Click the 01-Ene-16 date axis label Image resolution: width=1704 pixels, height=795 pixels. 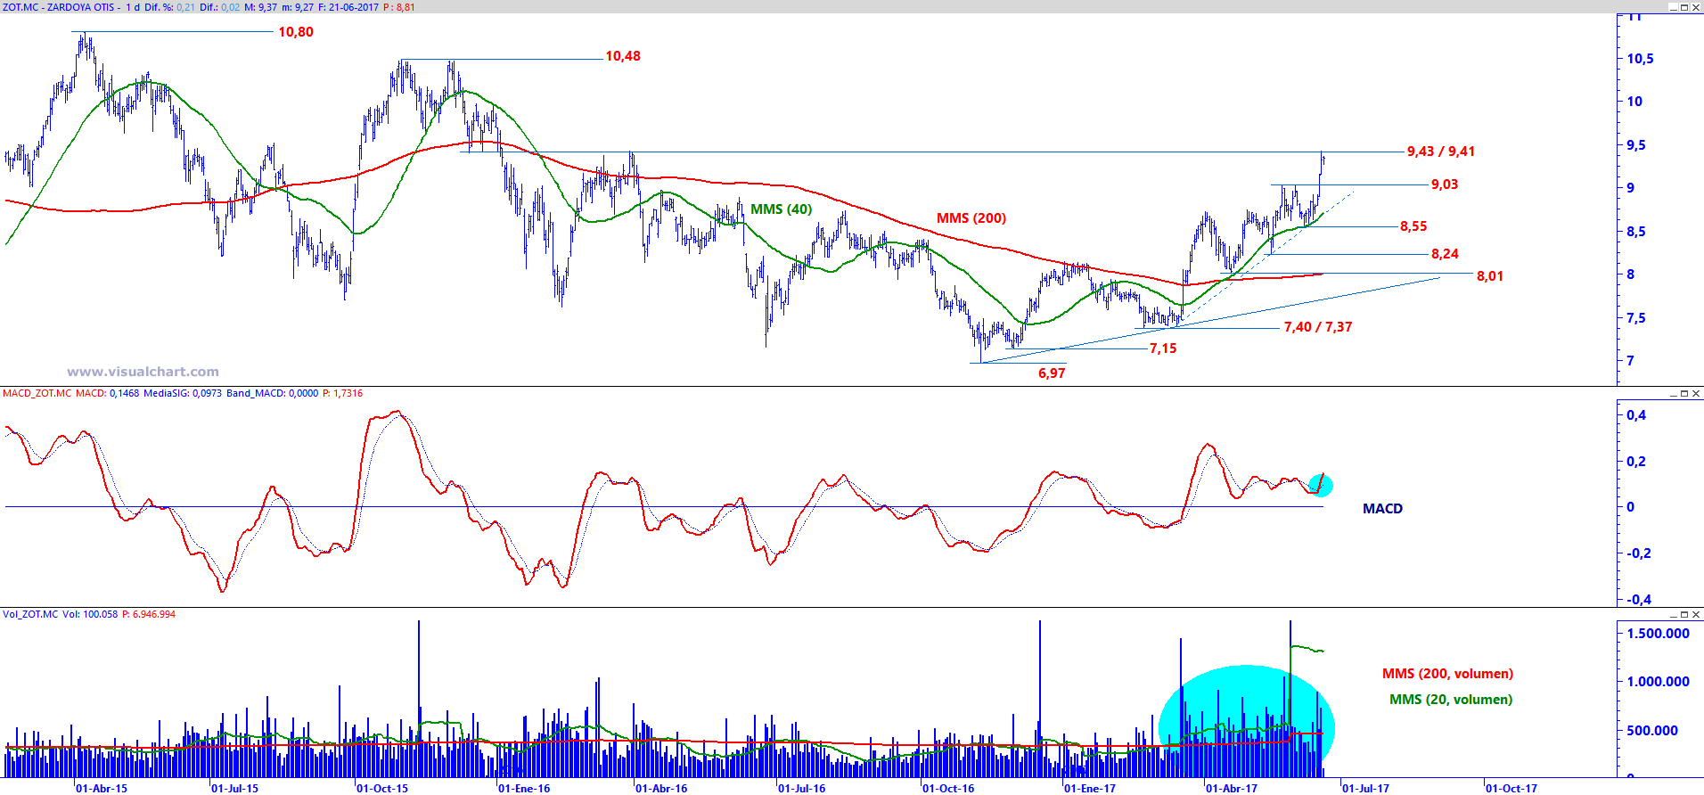click(x=524, y=788)
